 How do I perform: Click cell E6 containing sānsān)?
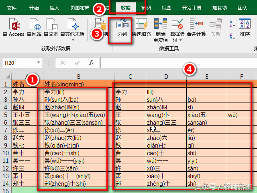(x=207, y=122)
